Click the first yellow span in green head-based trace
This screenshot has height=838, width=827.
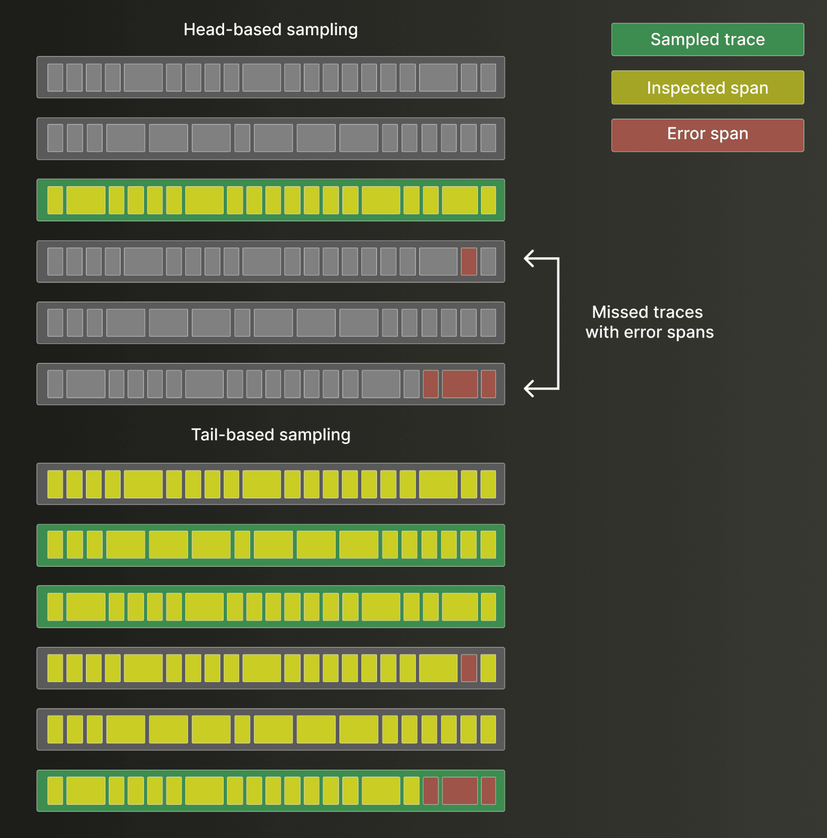(x=55, y=200)
